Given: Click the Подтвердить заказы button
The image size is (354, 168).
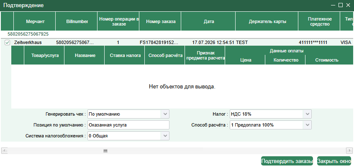Looking at the screenshot, I should coord(287,161).
